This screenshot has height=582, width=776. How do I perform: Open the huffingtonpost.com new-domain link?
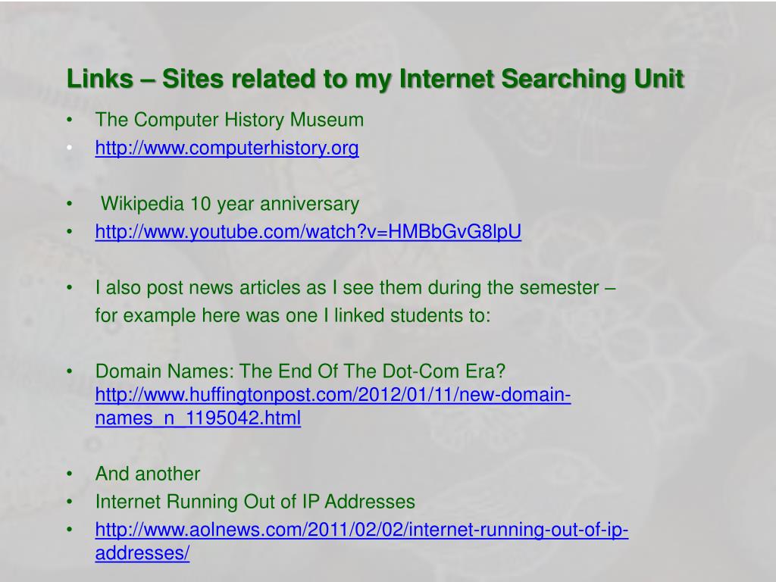click(x=333, y=394)
